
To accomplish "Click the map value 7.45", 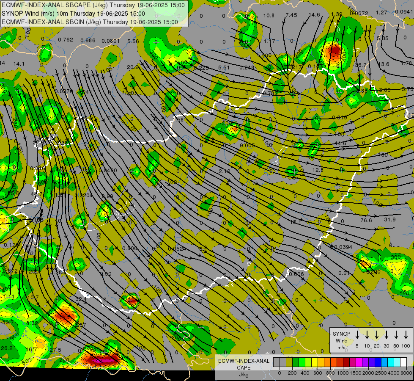I will (291, 15).
